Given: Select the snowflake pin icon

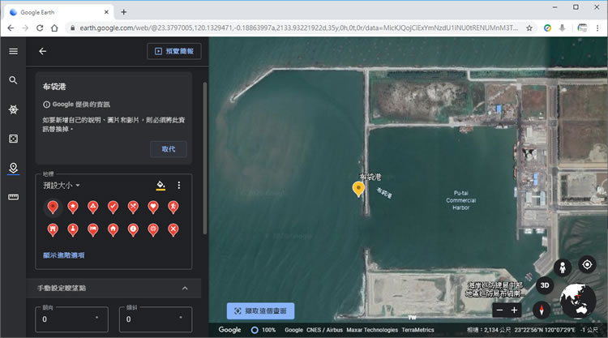Looking at the screenshot, I should pyautogui.click(x=153, y=229).
